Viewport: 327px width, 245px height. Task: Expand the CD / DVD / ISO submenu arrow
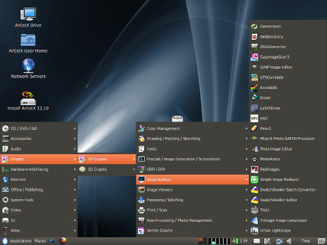pos(75,128)
